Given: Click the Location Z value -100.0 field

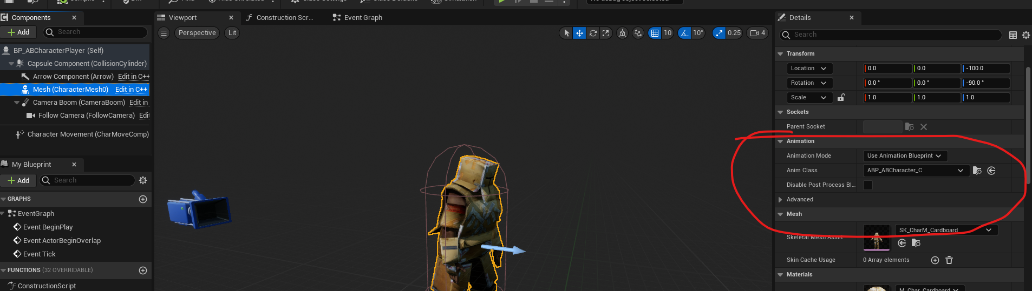Looking at the screenshot, I should click(x=986, y=69).
